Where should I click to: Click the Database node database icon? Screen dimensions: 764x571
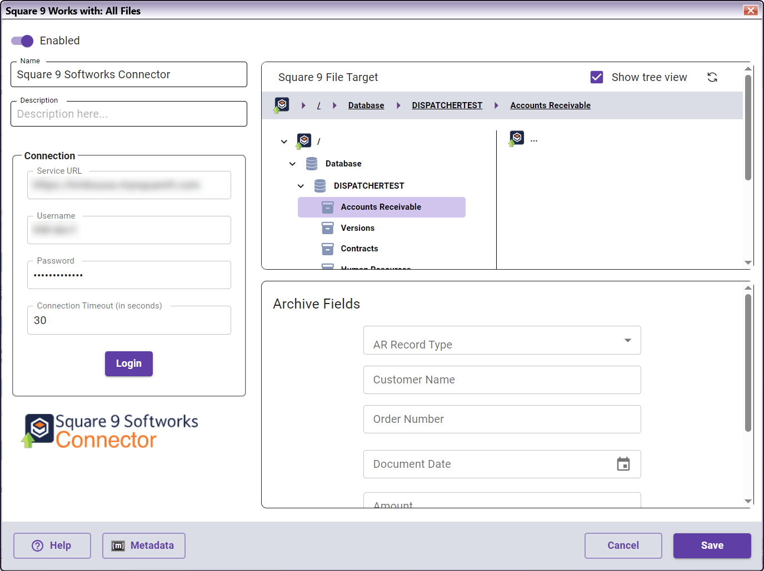(312, 164)
